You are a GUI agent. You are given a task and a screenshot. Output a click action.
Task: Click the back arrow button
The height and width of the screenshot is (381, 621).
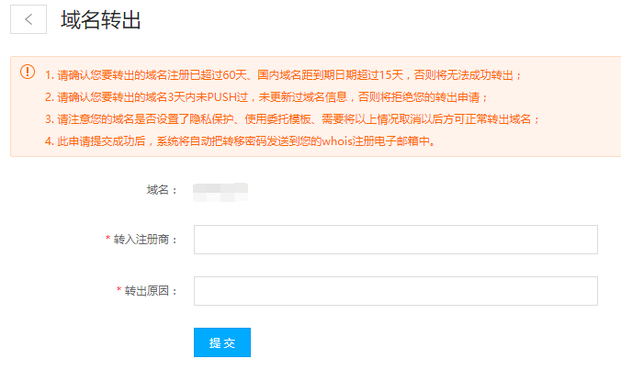click(x=28, y=20)
